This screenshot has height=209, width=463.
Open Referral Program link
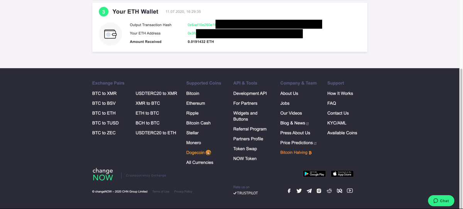pyautogui.click(x=250, y=129)
